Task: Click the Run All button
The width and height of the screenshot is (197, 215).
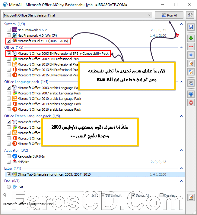Action: point(169,15)
